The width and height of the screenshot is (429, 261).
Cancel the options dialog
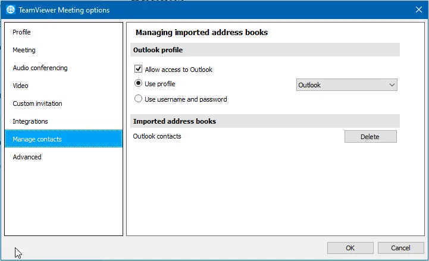400,248
